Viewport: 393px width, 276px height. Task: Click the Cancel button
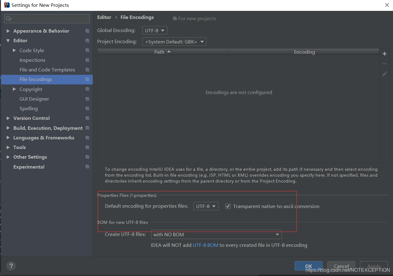pyautogui.click(x=341, y=266)
